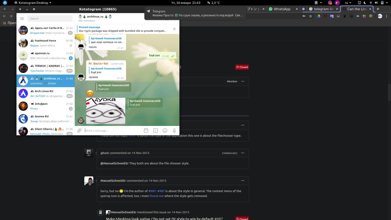This screenshot has height=220, width=391.
Task: Click the unread badge 1 on opennet.ru
Action: (71, 58)
